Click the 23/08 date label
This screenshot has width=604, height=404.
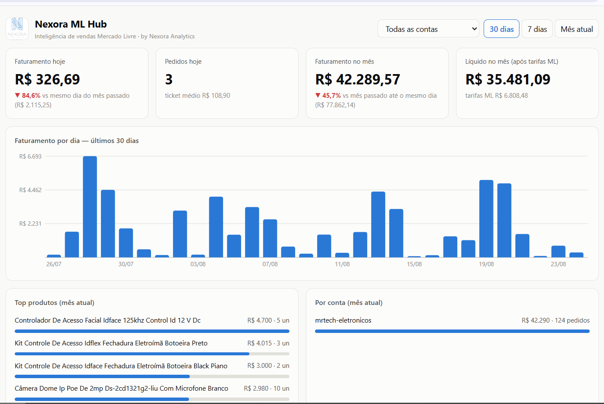tap(558, 264)
